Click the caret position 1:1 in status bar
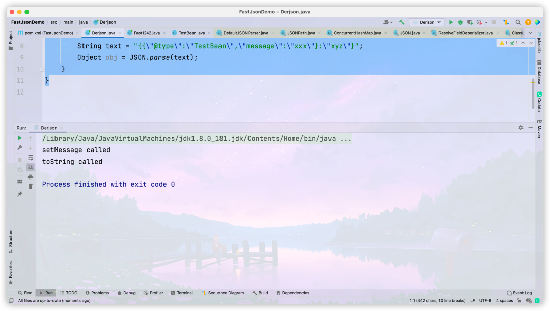 (x=438, y=301)
